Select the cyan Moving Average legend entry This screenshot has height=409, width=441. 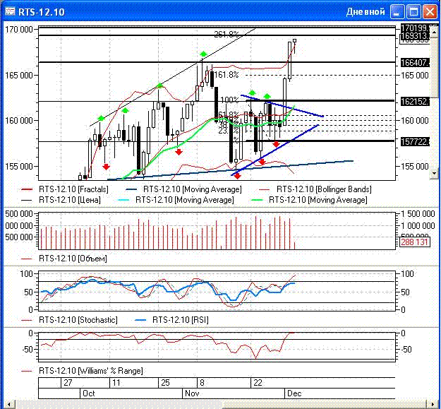coord(176,200)
